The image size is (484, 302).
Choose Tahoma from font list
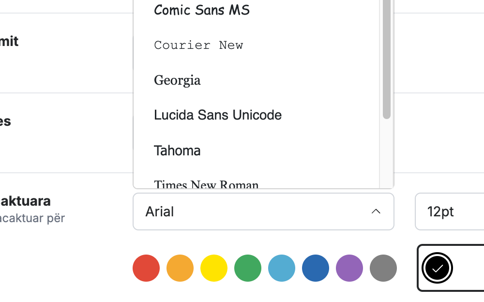click(256, 151)
